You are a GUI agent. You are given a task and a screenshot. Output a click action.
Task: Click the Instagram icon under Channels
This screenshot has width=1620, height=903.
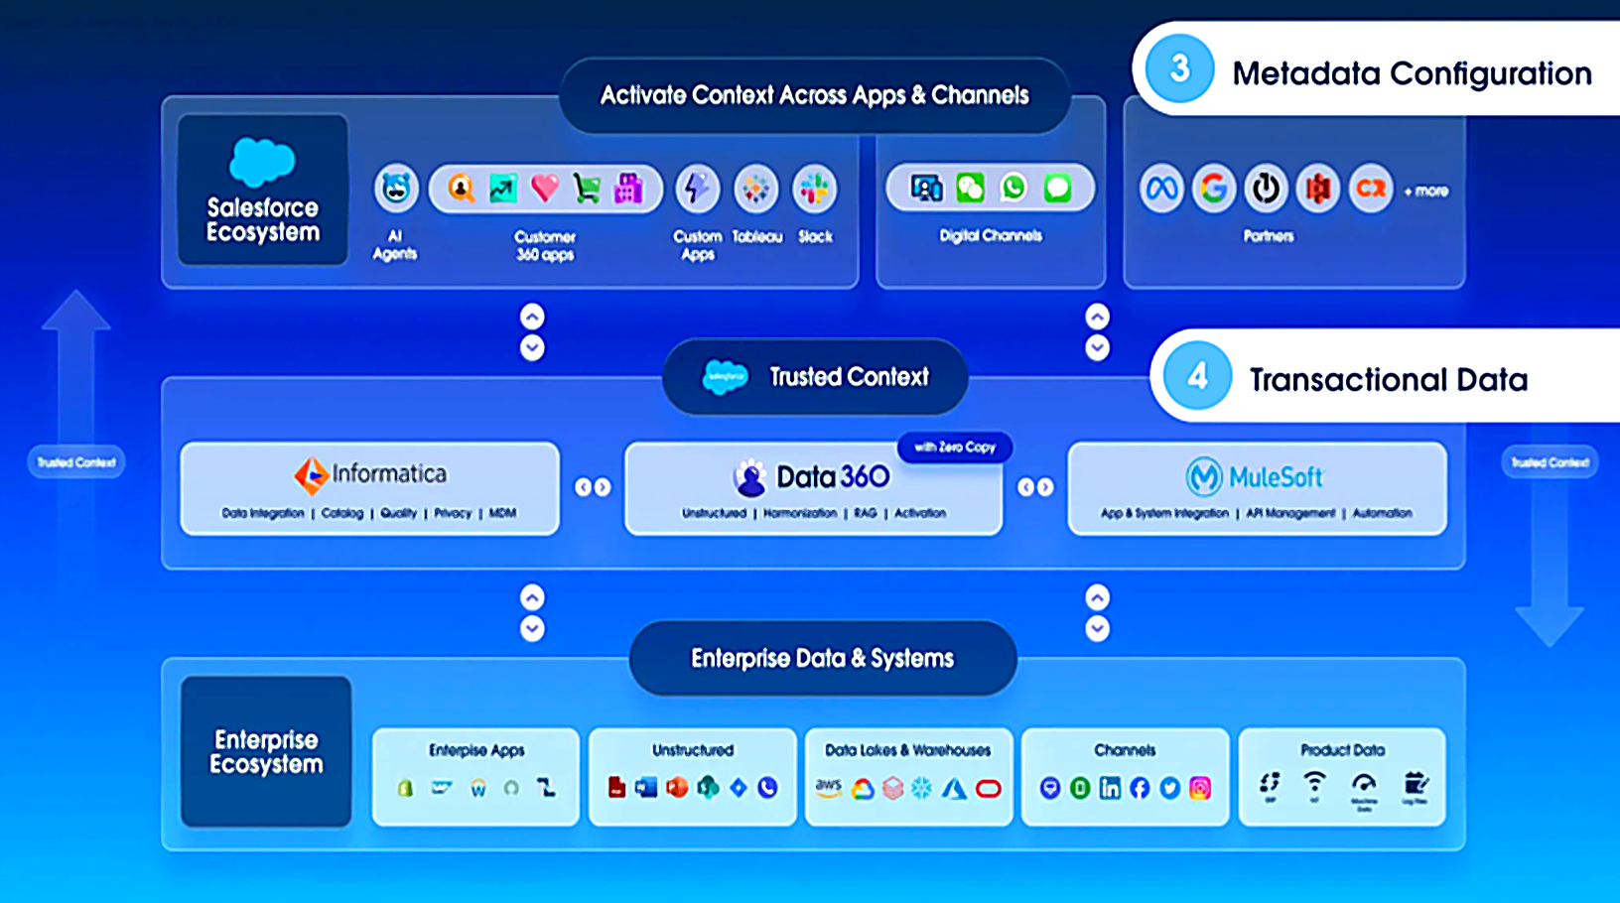pyautogui.click(x=1200, y=788)
